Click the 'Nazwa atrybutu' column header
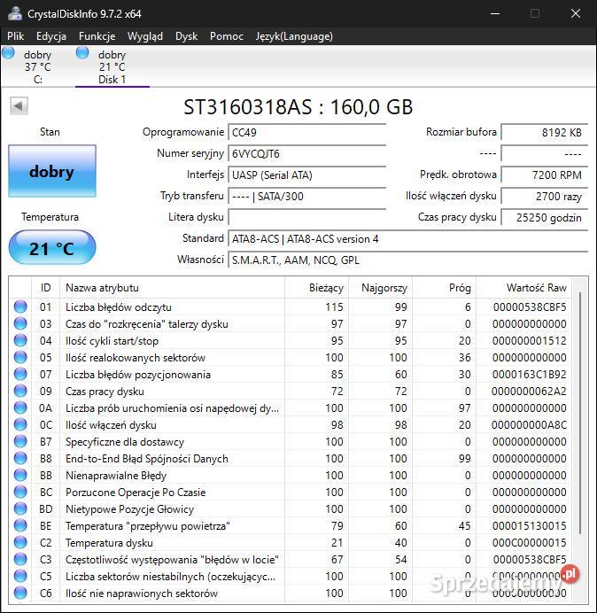The image size is (597, 613). (172, 288)
